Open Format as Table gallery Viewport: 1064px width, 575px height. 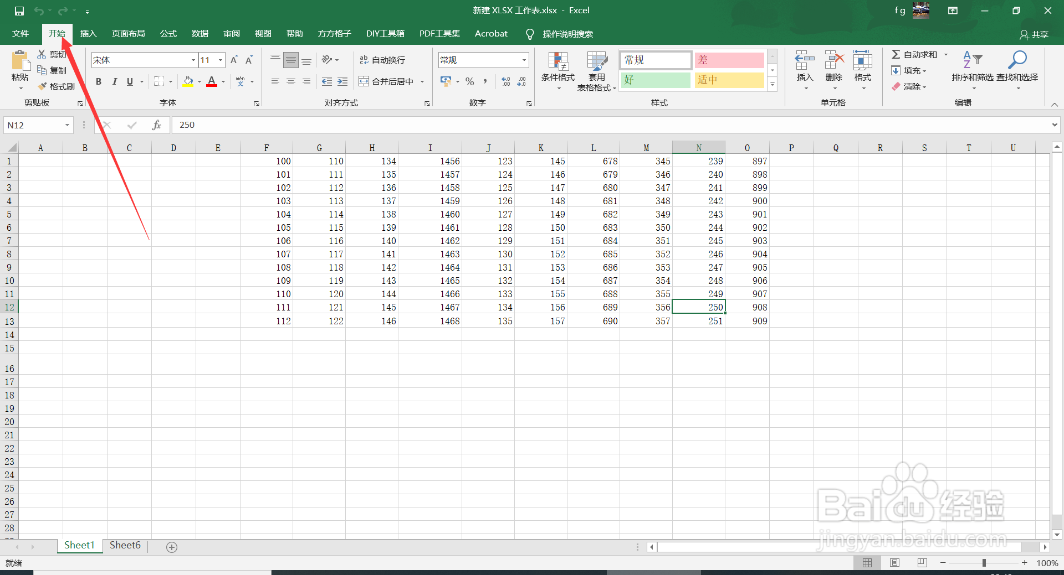pos(597,71)
